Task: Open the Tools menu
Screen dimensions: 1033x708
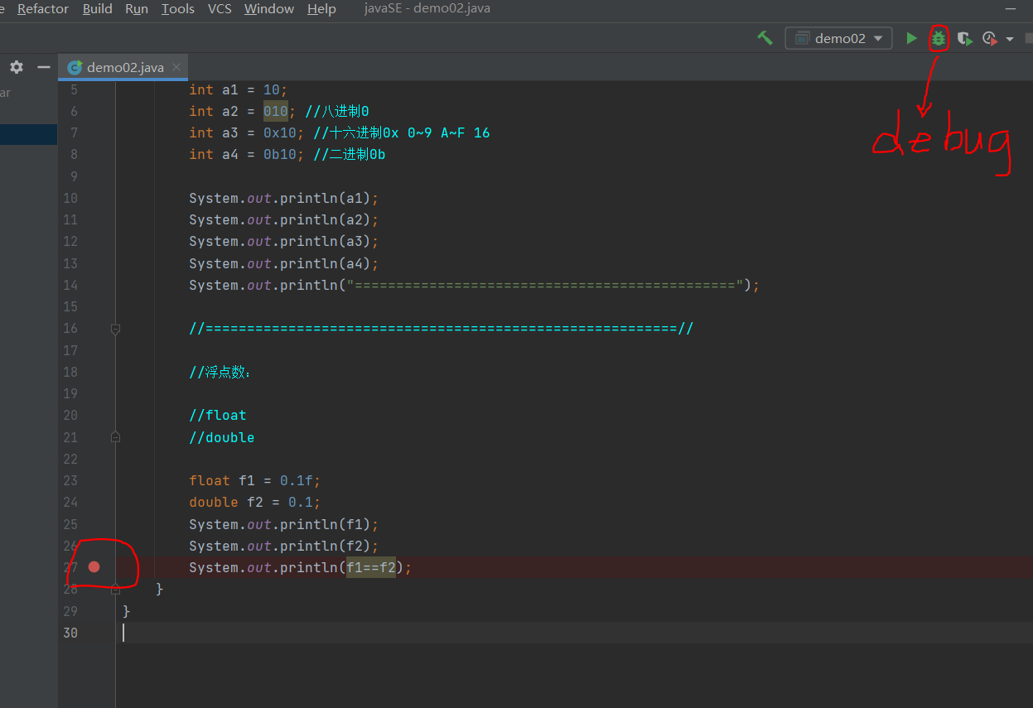Action: [x=178, y=9]
